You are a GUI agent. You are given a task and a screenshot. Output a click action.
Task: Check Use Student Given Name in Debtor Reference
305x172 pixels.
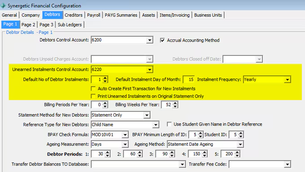pos(169,124)
